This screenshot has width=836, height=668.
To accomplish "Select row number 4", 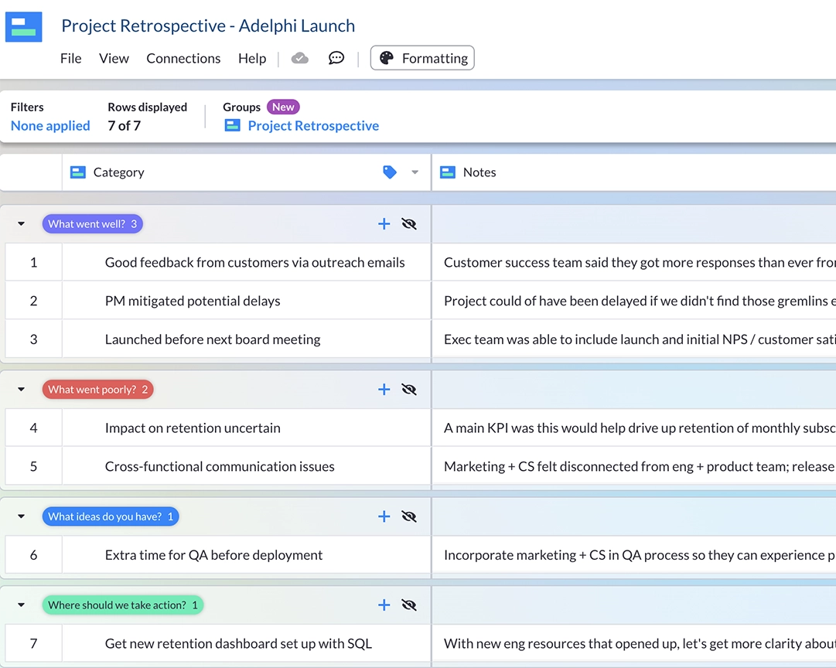I will 33,428.
